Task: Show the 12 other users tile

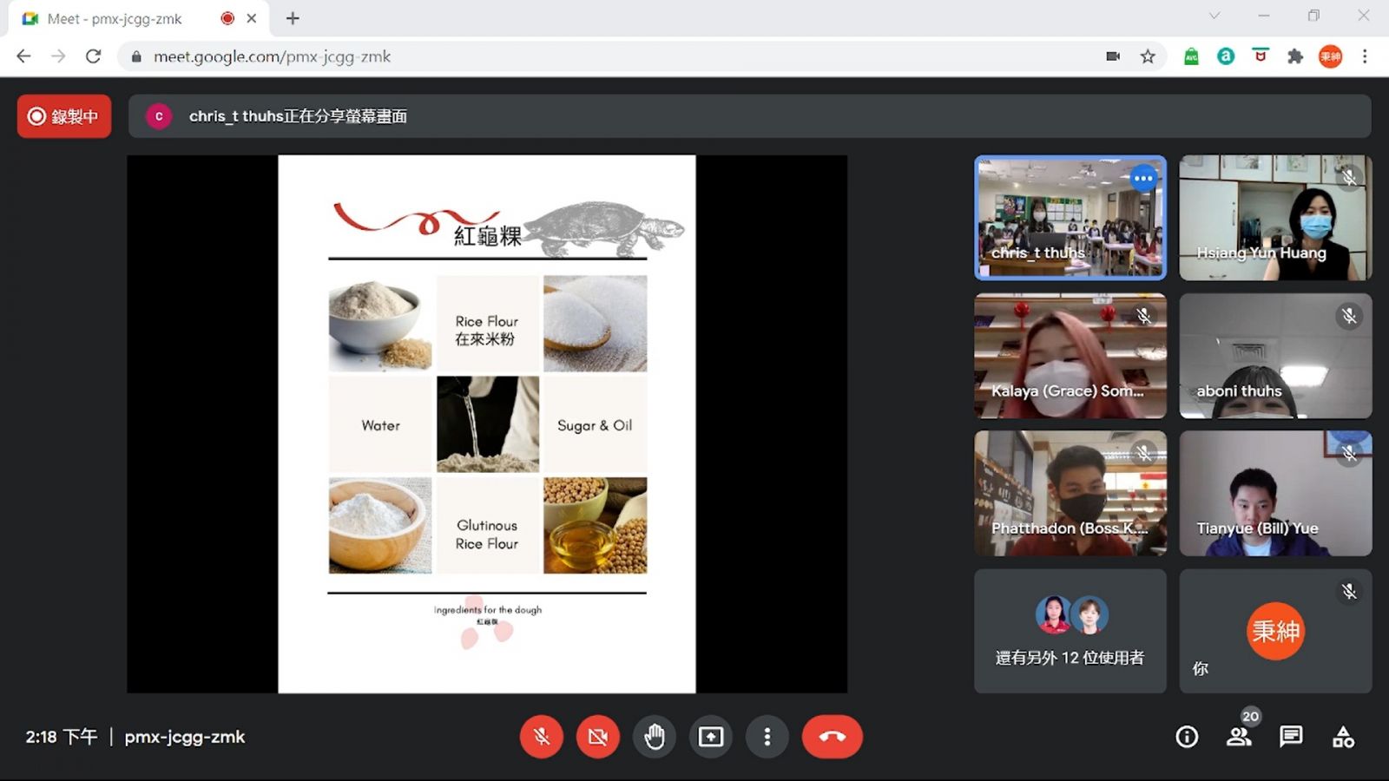Action: pos(1070,631)
